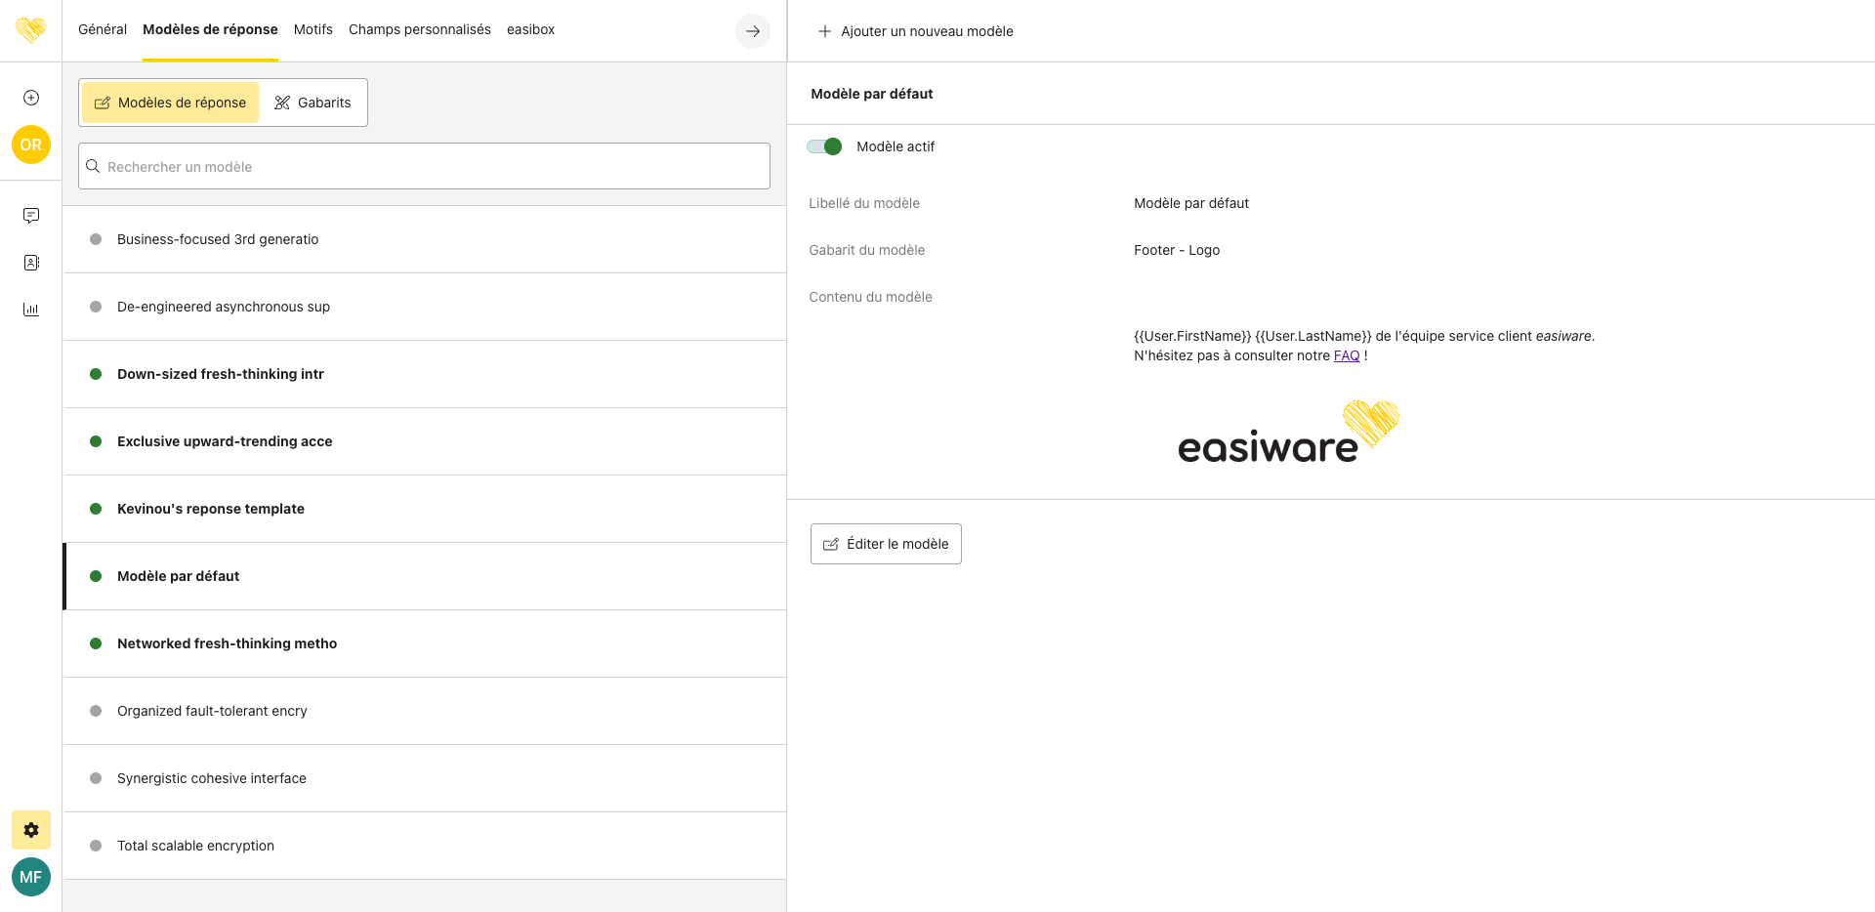Open the statistics bar chart icon
1875x912 pixels.
[x=31, y=310]
